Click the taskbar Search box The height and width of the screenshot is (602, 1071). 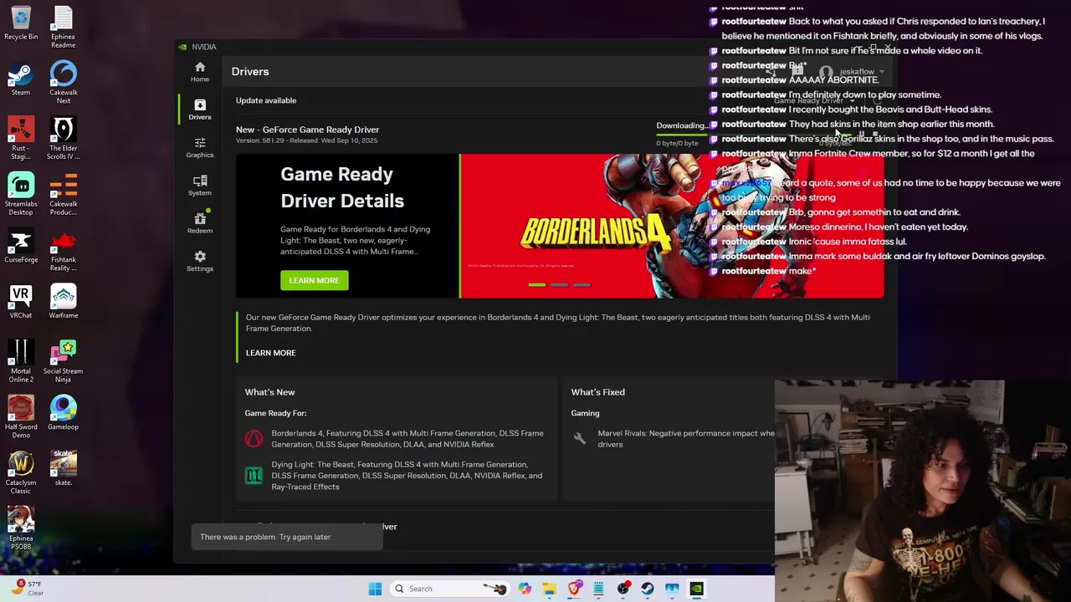point(450,589)
